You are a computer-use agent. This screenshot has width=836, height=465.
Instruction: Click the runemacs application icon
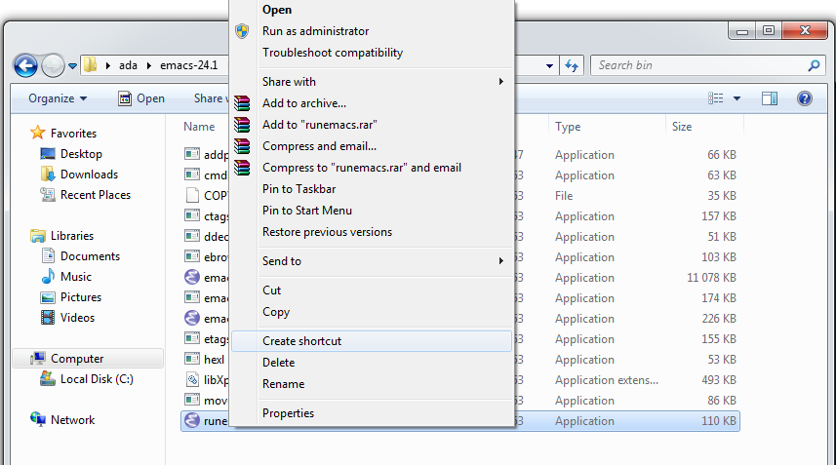pos(192,421)
